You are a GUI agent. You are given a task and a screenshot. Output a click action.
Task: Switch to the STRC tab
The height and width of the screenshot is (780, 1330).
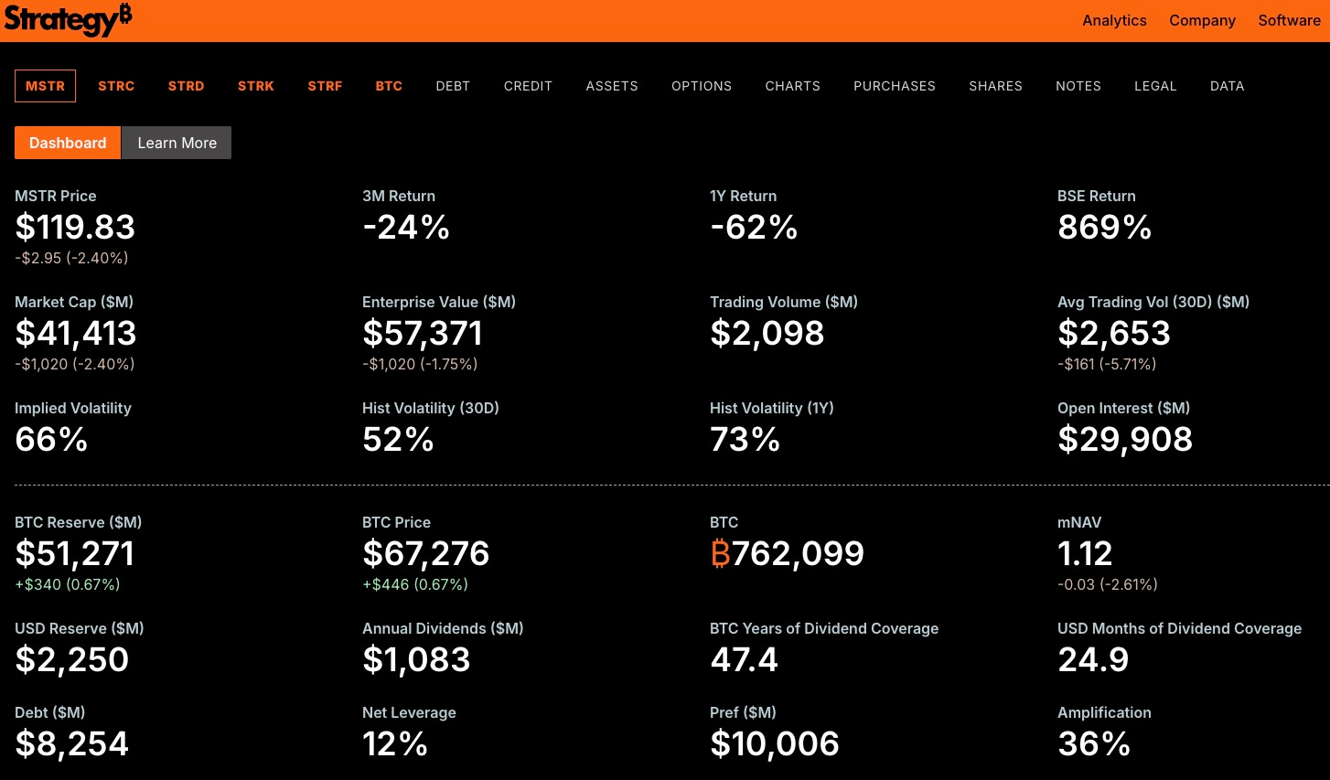[116, 86]
